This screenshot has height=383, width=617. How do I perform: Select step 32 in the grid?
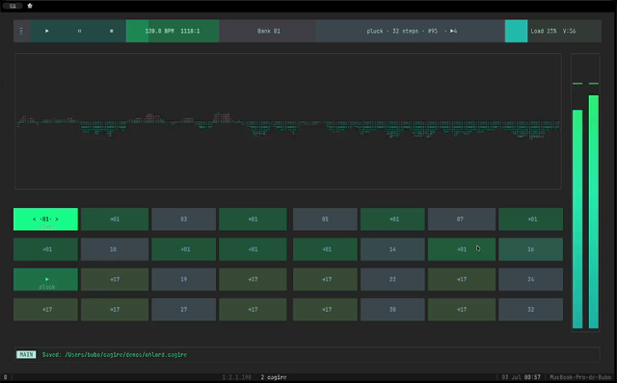(531, 310)
